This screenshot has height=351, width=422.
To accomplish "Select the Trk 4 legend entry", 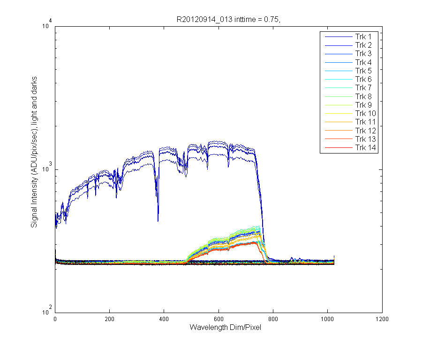I will pos(348,62).
